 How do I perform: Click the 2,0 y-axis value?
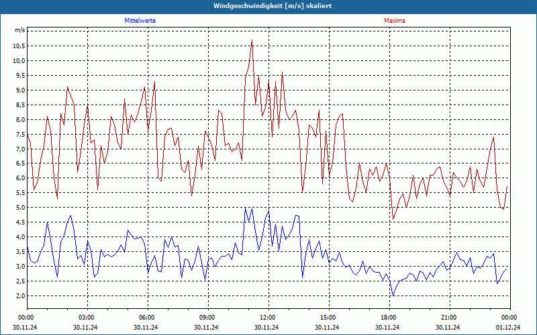tap(20, 295)
